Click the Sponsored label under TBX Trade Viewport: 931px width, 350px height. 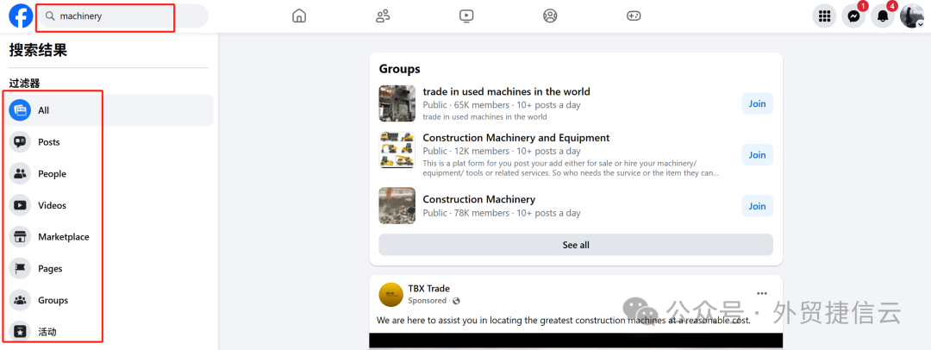tap(428, 301)
